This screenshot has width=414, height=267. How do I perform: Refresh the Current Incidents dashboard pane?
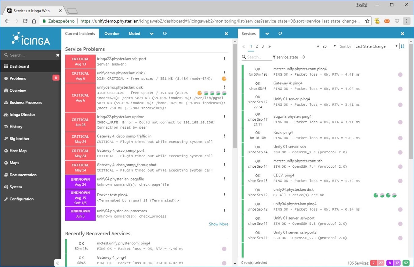[x=165, y=34]
